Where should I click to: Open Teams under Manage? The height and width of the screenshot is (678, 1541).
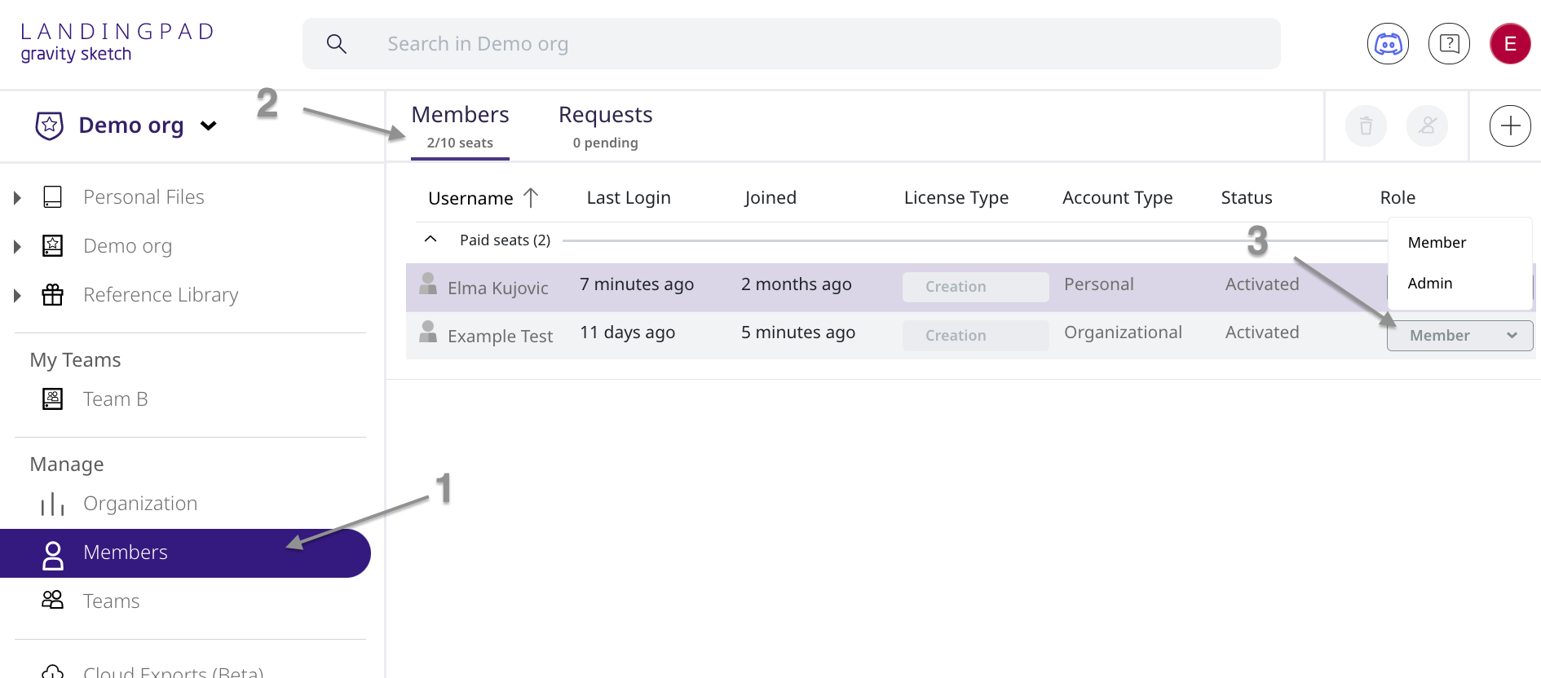point(112,601)
